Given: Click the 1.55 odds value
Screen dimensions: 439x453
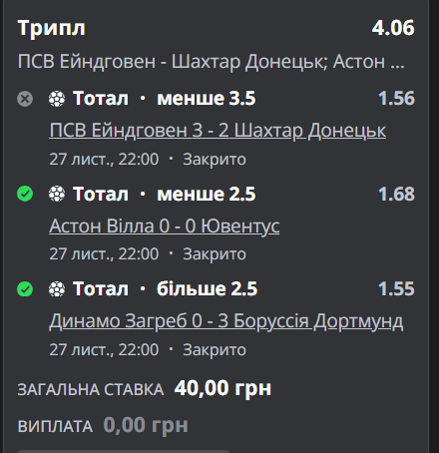Looking at the screenshot, I should click(x=396, y=288).
